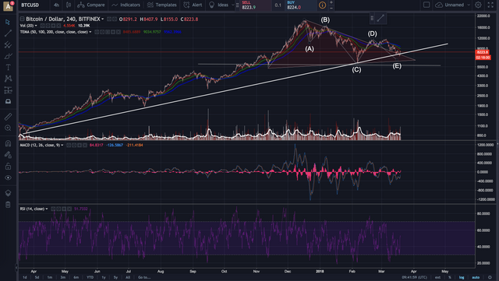Activate the zoom in magnifier tool

point(8,128)
